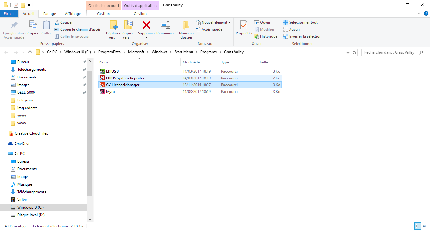Click the Nouveau dossier icon
Image resolution: width=430 pixels, height=230 pixels.
(186, 25)
